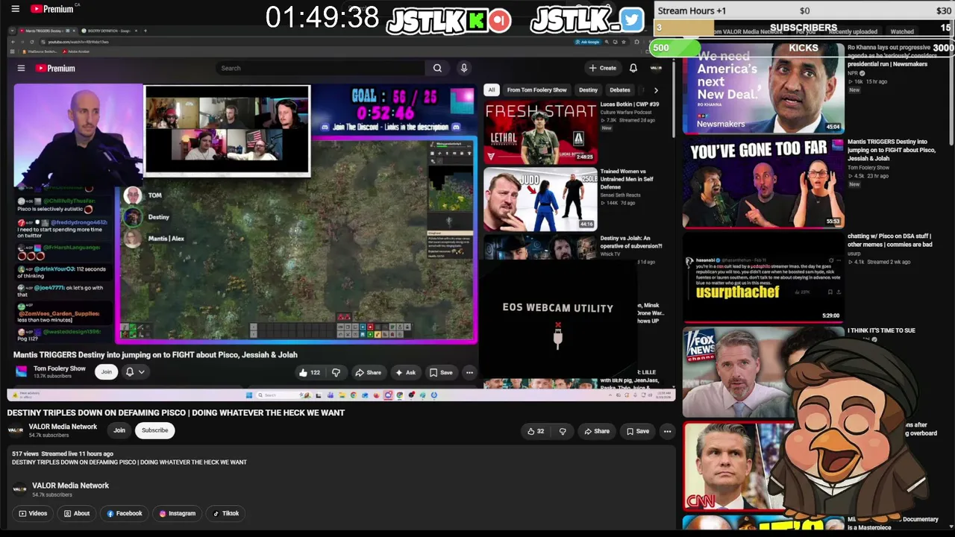Image resolution: width=955 pixels, height=537 pixels.
Task: Open the usurpthachef video thumbnail
Action: coord(763,277)
